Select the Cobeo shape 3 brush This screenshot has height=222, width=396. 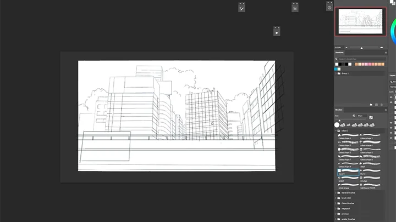[348, 144]
